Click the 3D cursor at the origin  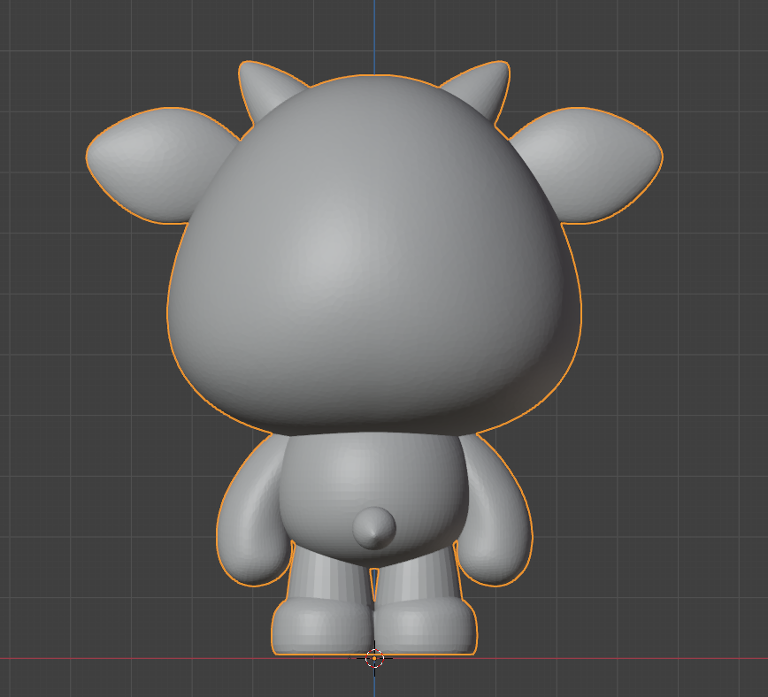pos(374,657)
